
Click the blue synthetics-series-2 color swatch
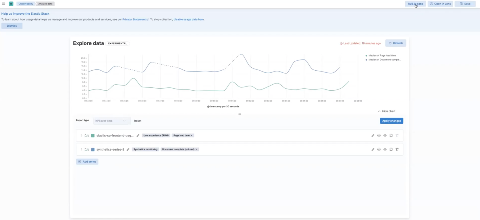click(93, 149)
